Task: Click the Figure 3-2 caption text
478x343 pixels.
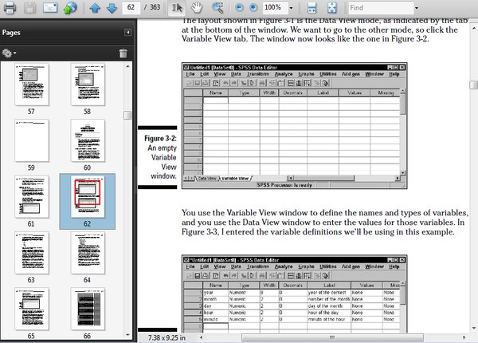Action: click(161, 157)
